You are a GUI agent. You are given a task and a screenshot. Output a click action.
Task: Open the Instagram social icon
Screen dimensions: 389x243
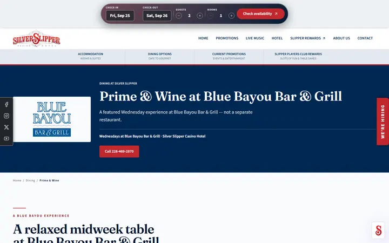pos(6,116)
